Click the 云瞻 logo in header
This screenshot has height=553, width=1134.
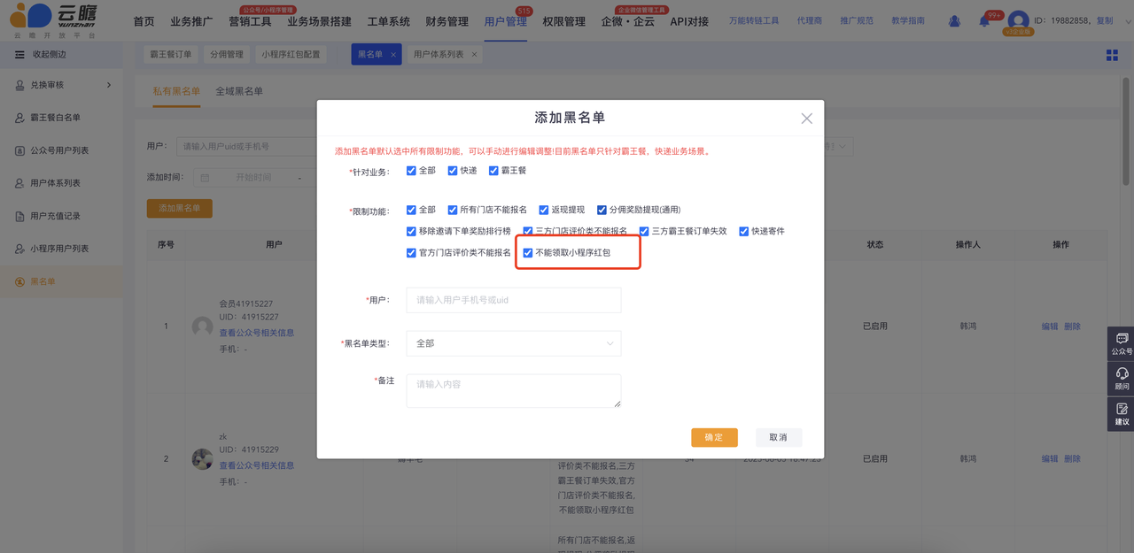pos(55,20)
